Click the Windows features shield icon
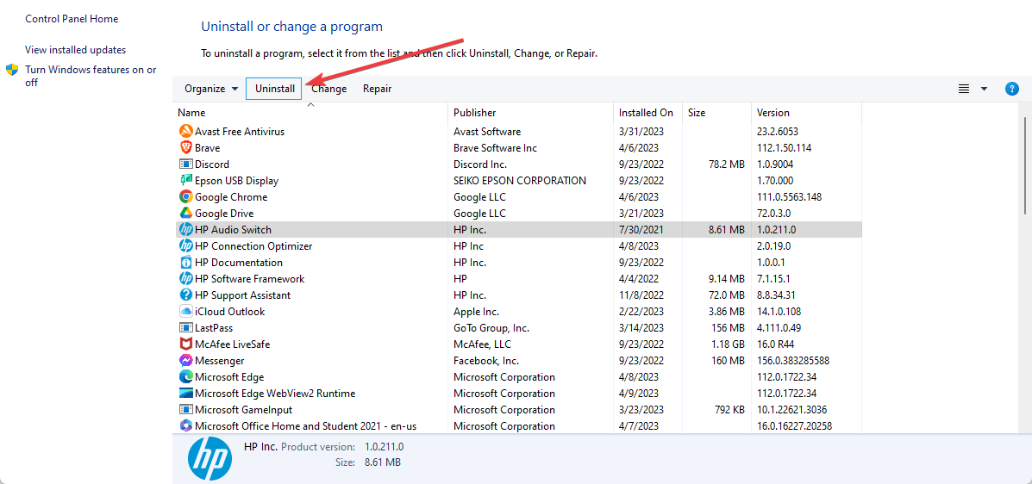1032x484 pixels. pyautogui.click(x=12, y=70)
